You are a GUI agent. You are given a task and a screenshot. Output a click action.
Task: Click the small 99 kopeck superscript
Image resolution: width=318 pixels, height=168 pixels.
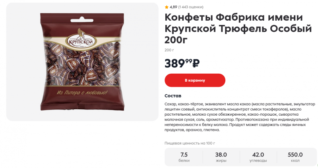(x=188, y=61)
